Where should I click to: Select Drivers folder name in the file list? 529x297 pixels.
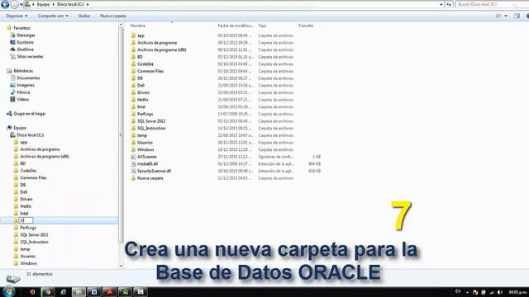143,92
